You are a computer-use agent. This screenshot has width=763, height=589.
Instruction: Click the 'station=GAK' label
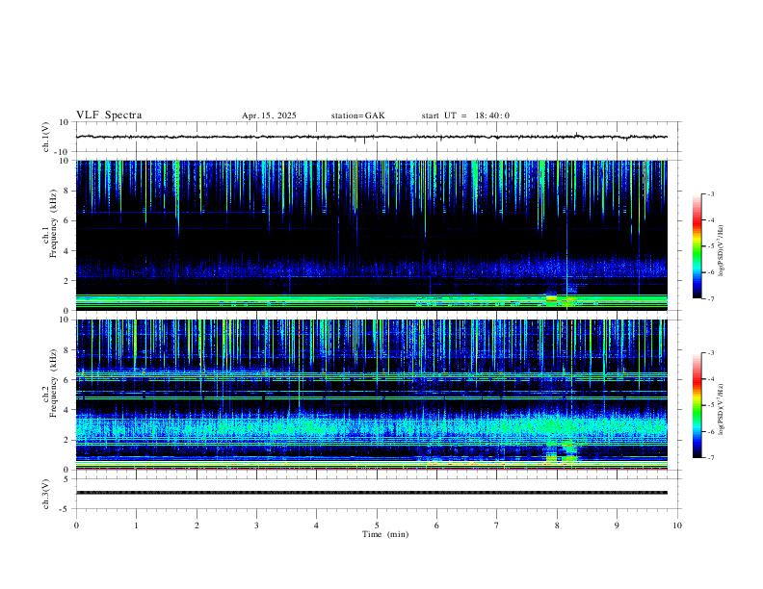(x=357, y=115)
